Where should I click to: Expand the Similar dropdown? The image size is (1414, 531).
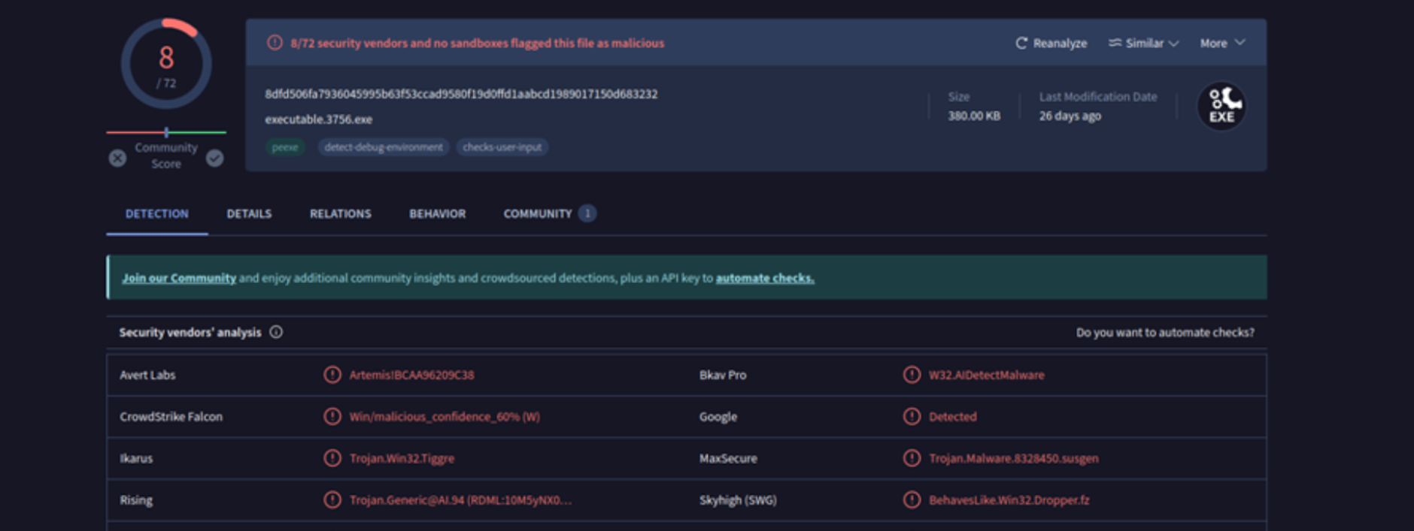pos(1143,44)
